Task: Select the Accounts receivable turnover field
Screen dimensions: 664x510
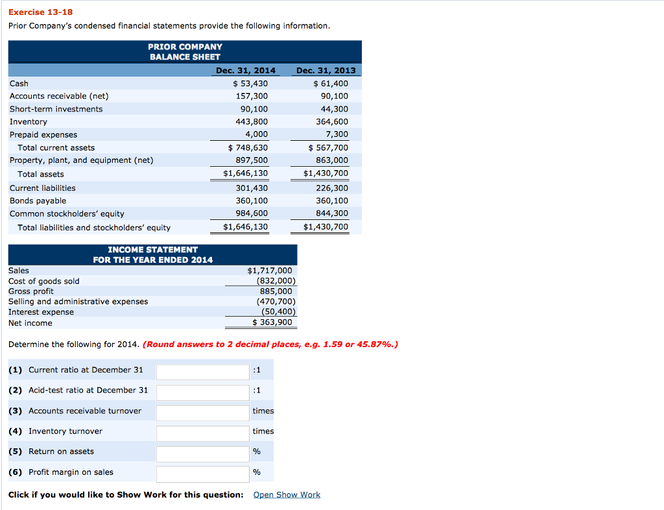Action: point(202,412)
